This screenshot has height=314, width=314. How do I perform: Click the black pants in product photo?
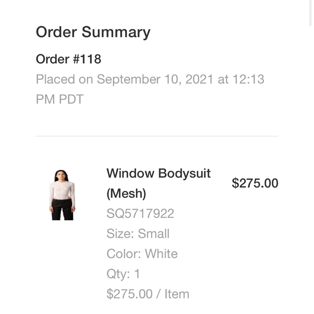click(62, 210)
